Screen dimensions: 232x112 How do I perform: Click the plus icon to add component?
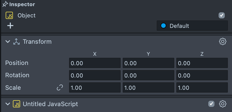tap(10, 26)
